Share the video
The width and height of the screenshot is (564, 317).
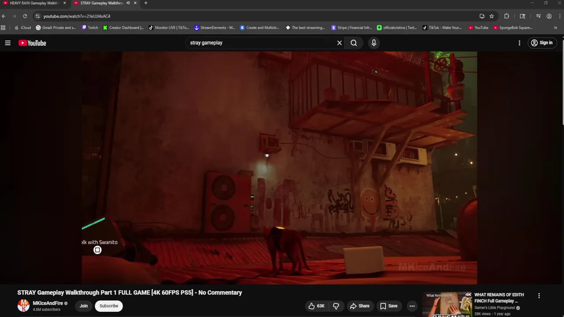[360, 306]
